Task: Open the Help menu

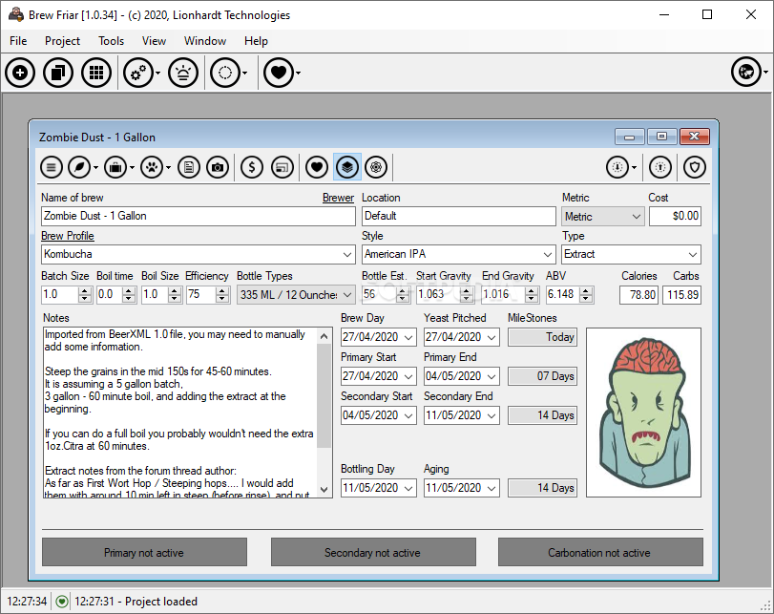Action: click(256, 41)
